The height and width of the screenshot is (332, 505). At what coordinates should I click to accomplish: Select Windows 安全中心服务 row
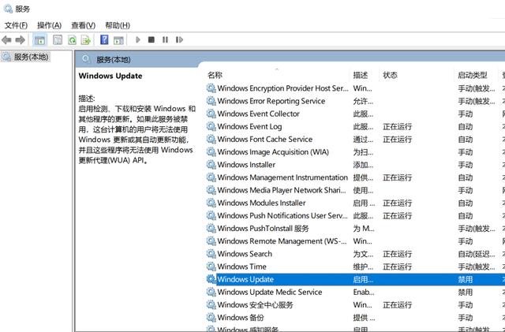pyautogui.click(x=356, y=304)
